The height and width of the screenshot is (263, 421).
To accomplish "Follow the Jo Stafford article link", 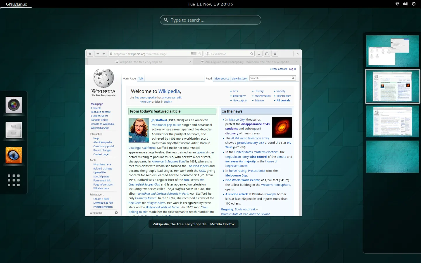I will point(159,120).
